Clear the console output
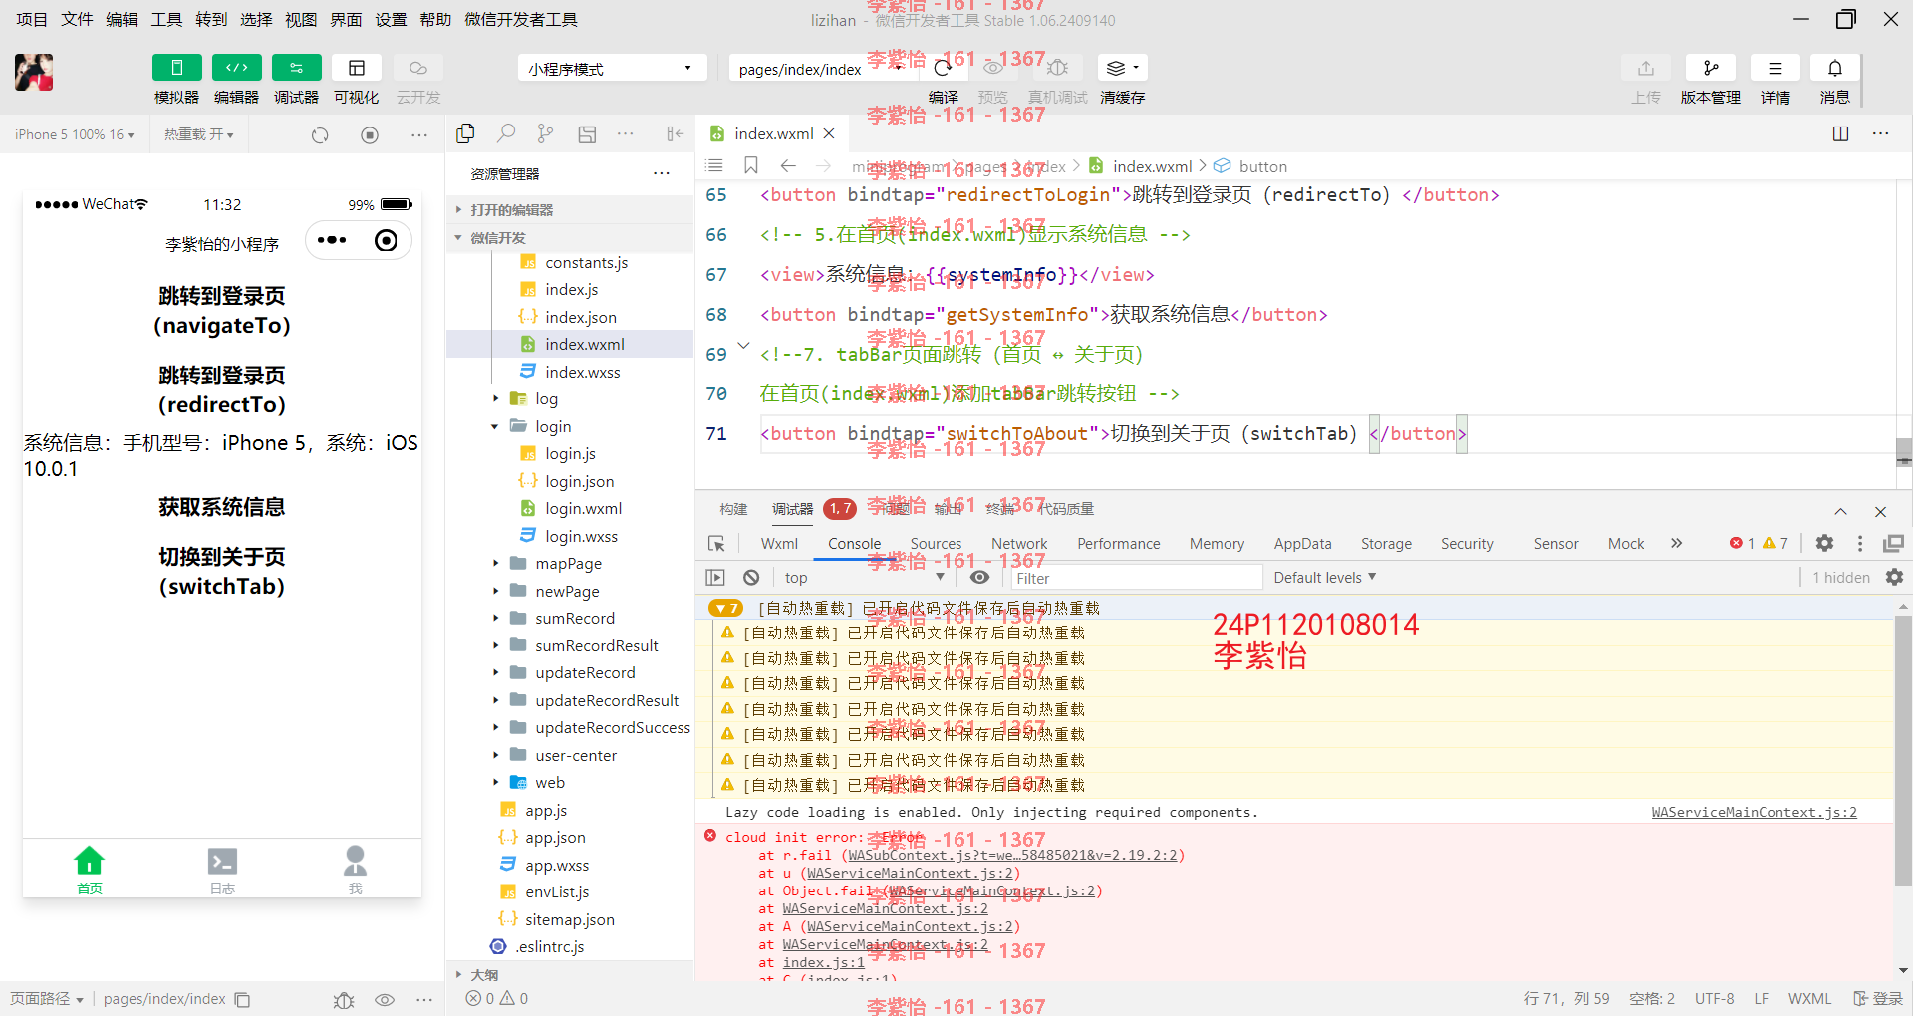Viewport: 1913px width, 1016px height. pyautogui.click(x=751, y=577)
